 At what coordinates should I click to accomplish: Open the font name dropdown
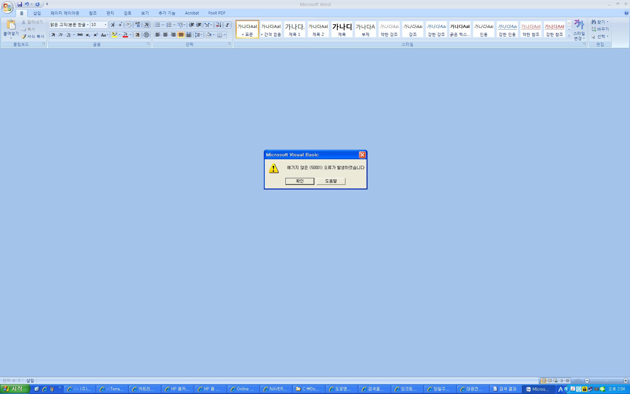(x=88, y=25)
